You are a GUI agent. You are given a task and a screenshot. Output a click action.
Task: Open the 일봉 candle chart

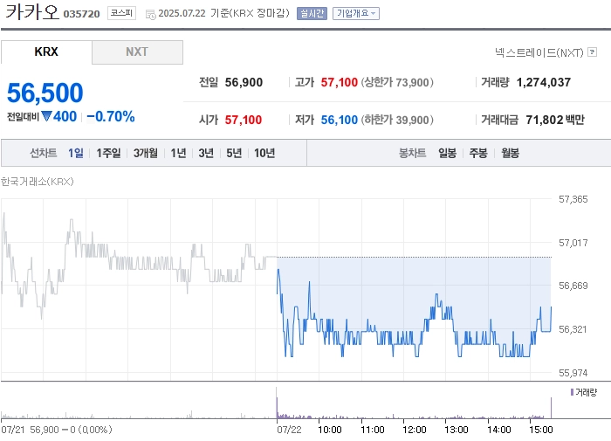pos(447,153)
